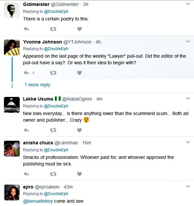Reply to Lakke Usuma's tweet
This screenshot has width=194, height=206.
pyautogui.click(x=26, y=130)
